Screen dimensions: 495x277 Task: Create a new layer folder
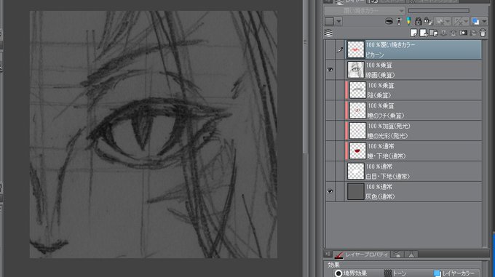tap(433, 33)
